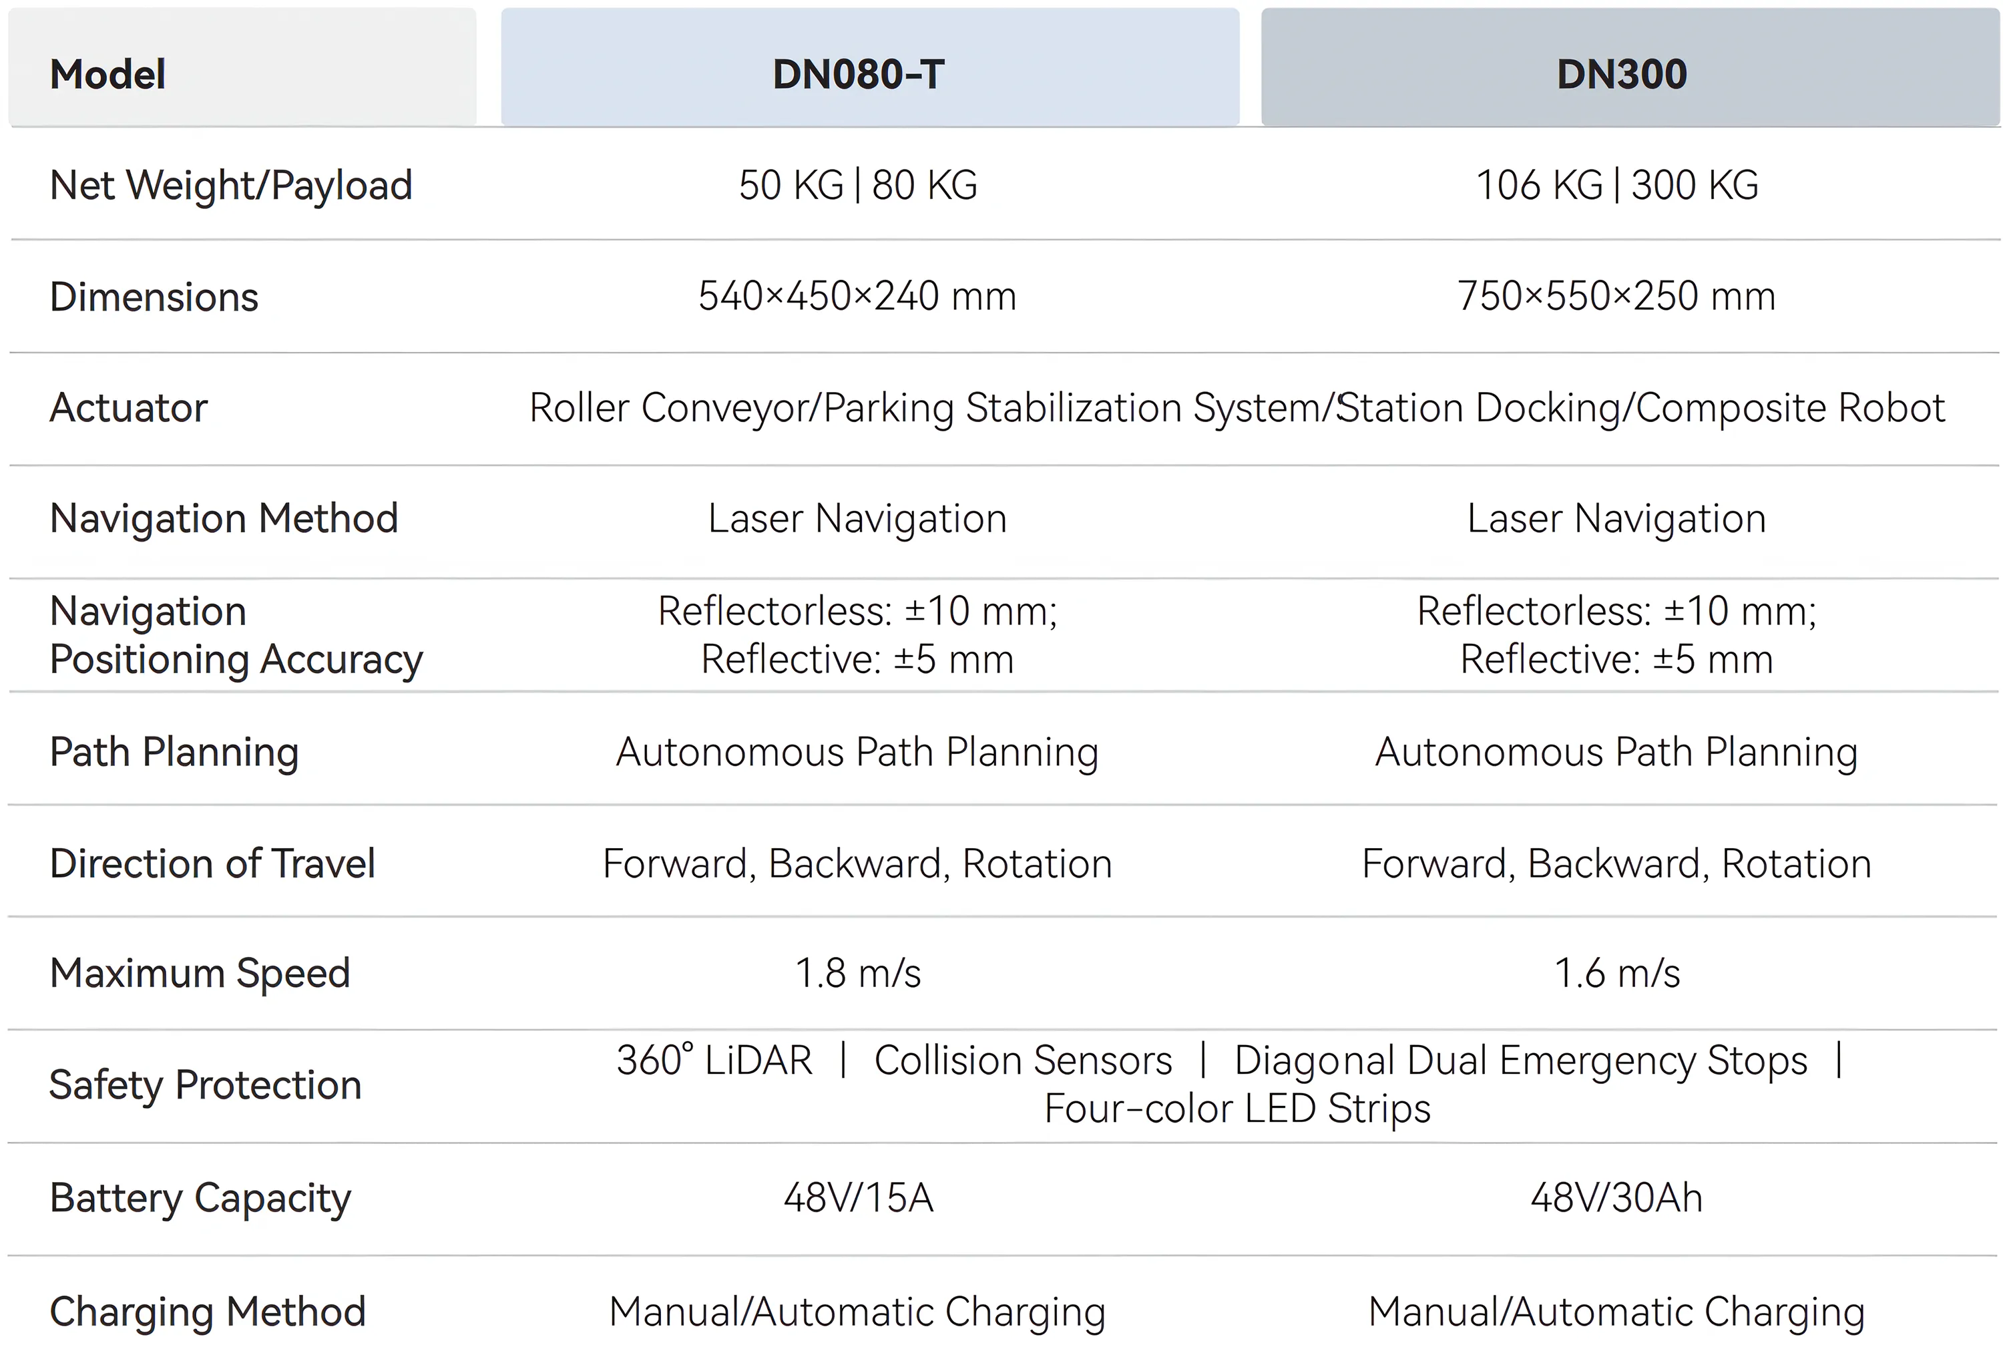Click the 540×450×240 mm dimensions value
This screenshot has width=2003, height=1359.
857,296
